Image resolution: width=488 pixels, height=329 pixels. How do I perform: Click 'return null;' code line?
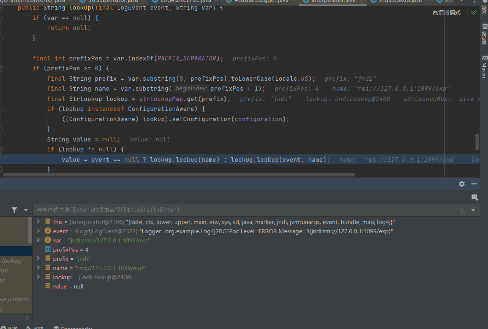[69, 28]
